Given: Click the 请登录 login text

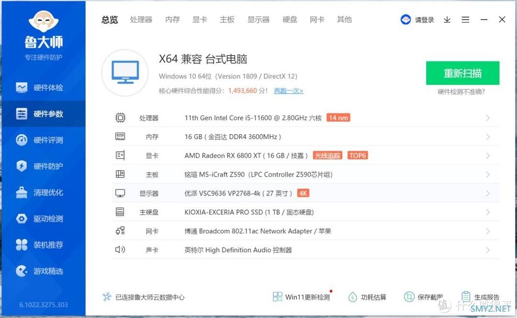Looking at the screenshot, I should (425, 20).
